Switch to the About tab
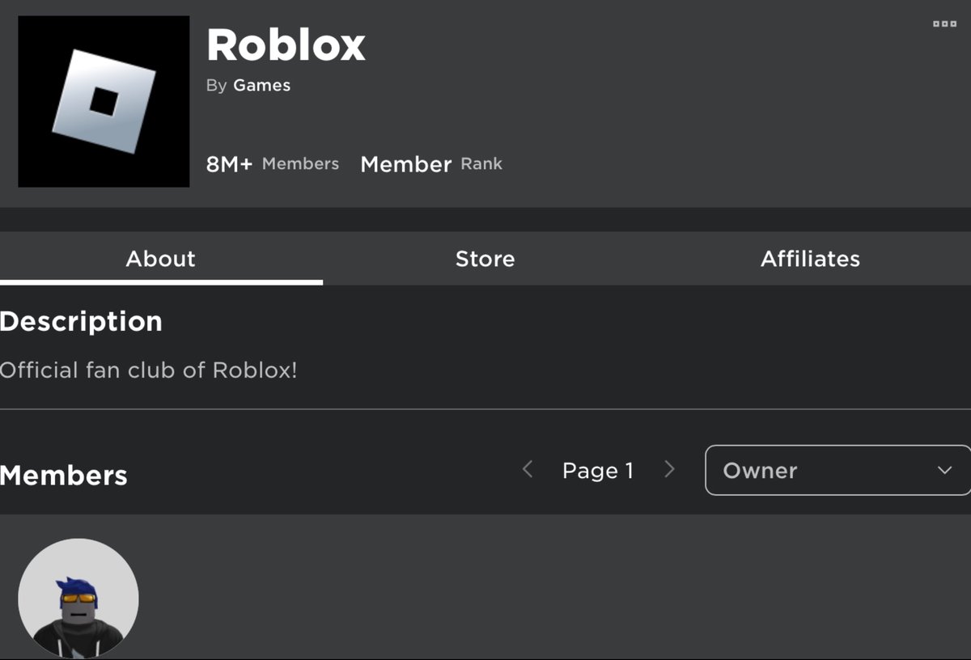 (161, 259)
